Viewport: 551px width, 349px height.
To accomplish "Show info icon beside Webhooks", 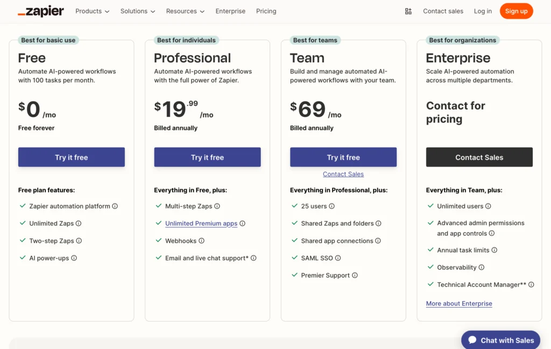I will 201,241.
